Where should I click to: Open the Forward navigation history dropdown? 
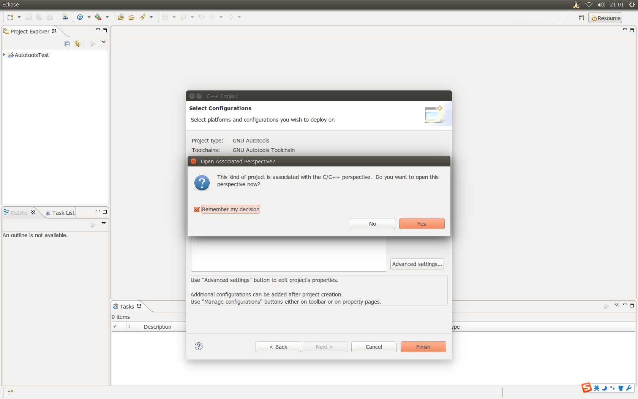point(239,17)
